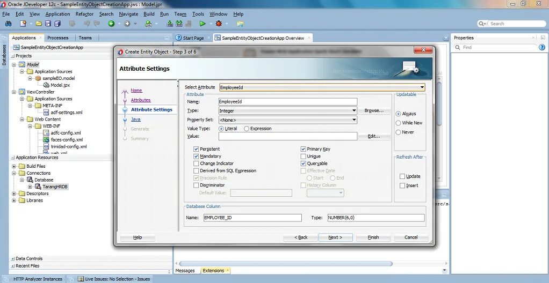Open the Refactor menu
The height and width of the screenshot is (283, 549).
(x=84, y=14)
